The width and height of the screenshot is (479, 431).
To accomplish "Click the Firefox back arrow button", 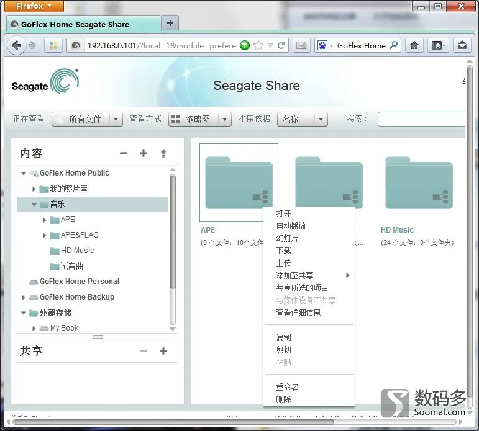I will 17,46.
